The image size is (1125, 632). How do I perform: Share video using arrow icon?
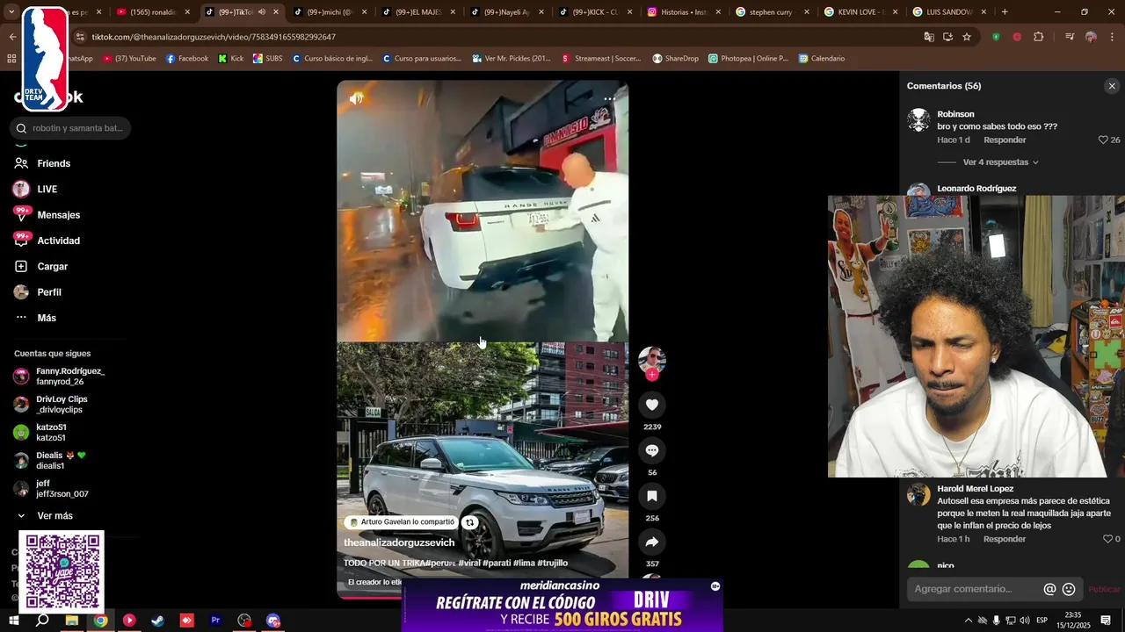tap(652, 542)
